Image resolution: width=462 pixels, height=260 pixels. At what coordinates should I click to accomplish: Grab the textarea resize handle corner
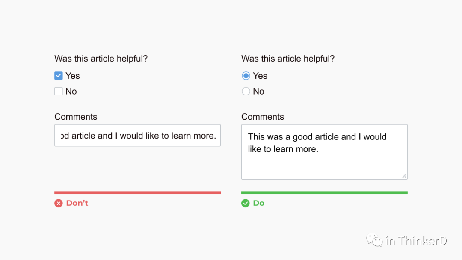pos(404,176)
